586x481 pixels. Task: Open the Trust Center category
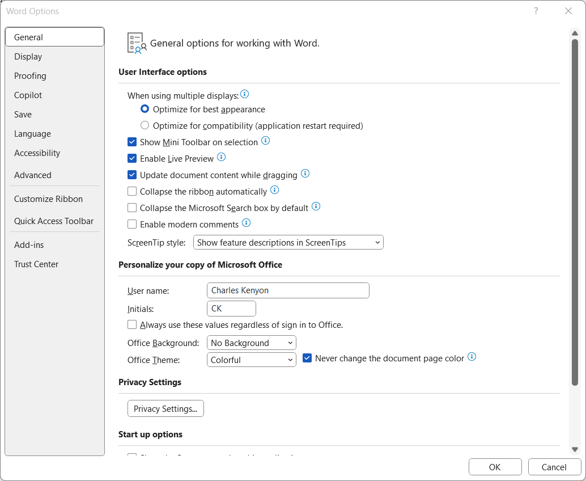pos(36,264)
